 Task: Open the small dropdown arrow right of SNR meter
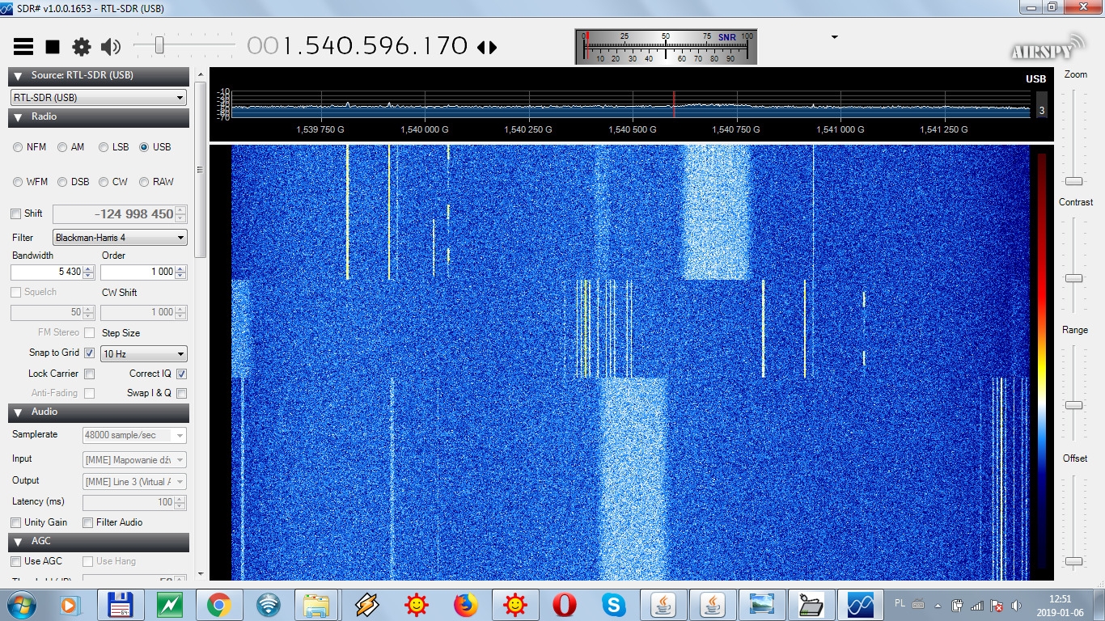click(835, 37)
